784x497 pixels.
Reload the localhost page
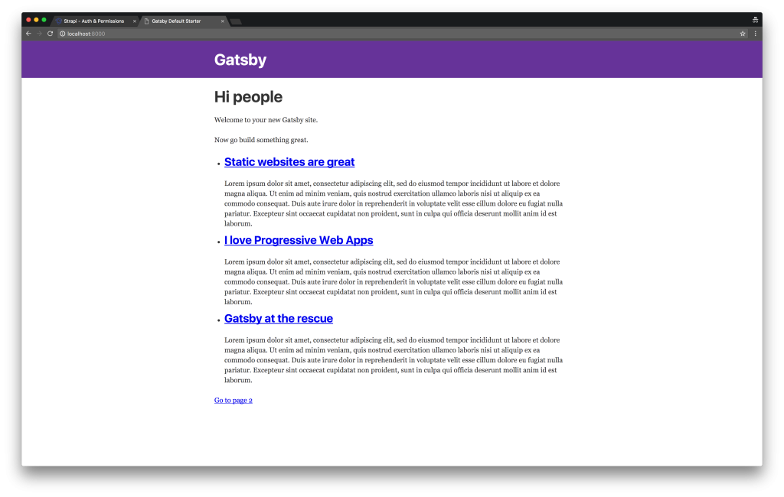(50, 34)
